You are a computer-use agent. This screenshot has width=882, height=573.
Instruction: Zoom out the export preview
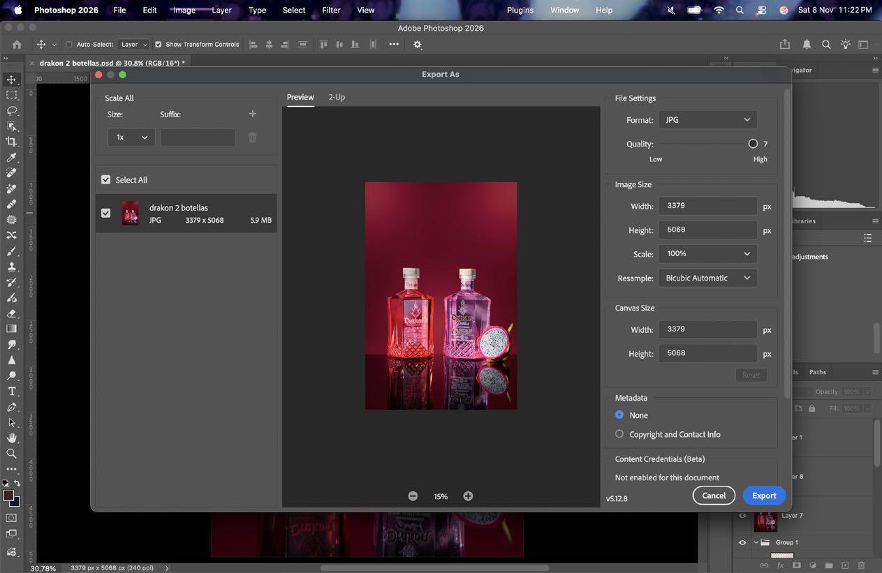click(x=413, y=496)
